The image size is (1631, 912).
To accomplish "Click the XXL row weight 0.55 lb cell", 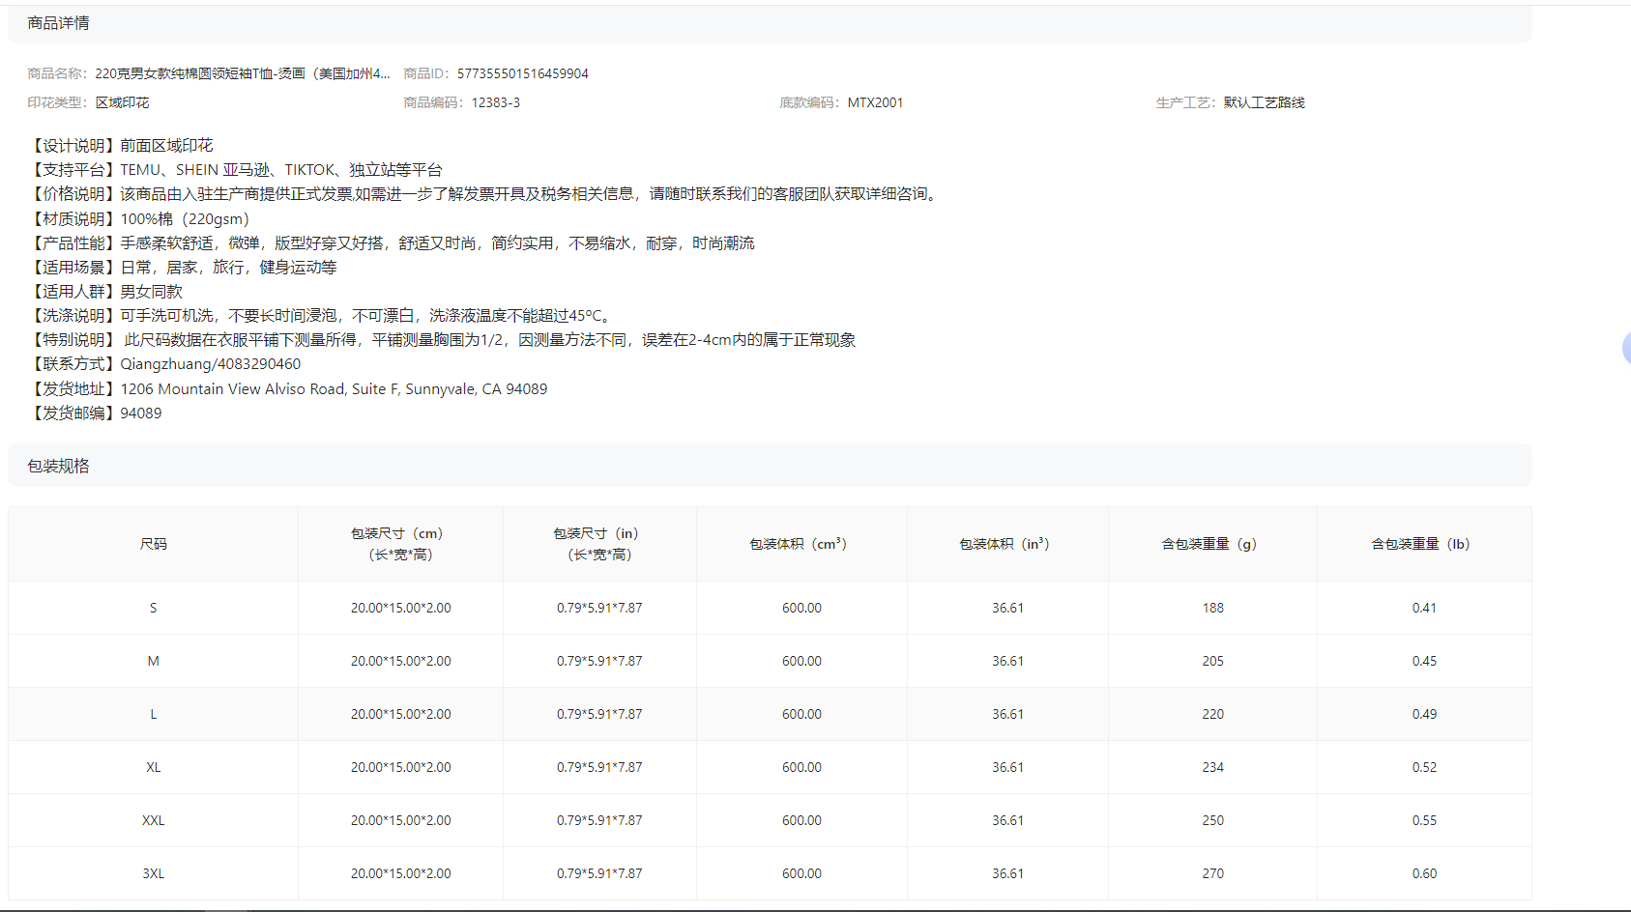I will point(1423,820).
